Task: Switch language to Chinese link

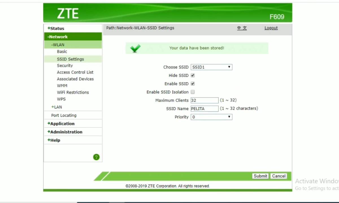Action: [242, 28]
